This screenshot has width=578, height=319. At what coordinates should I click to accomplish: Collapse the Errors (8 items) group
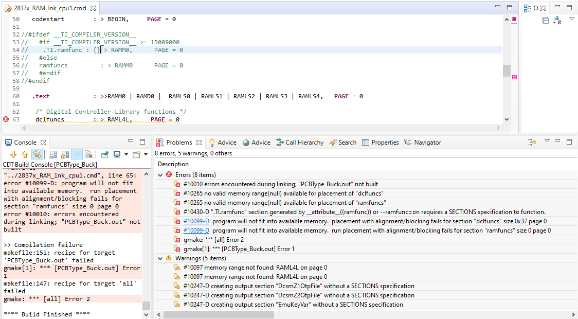click(x=160, y=175)
